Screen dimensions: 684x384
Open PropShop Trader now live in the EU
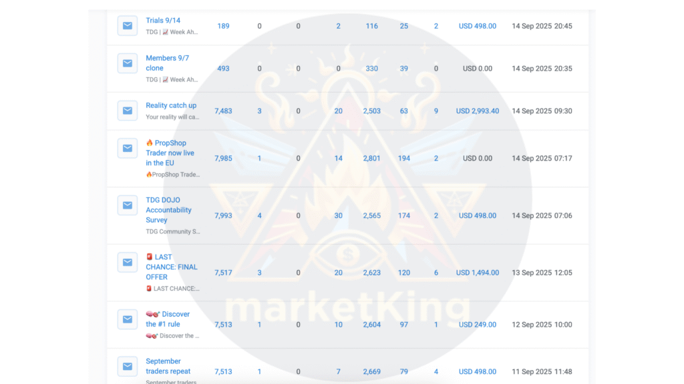[170, 153]
